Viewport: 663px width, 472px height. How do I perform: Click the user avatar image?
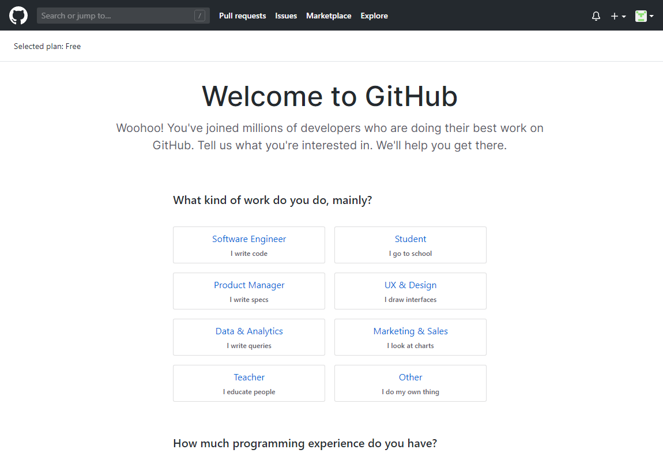tap(641, 16)
